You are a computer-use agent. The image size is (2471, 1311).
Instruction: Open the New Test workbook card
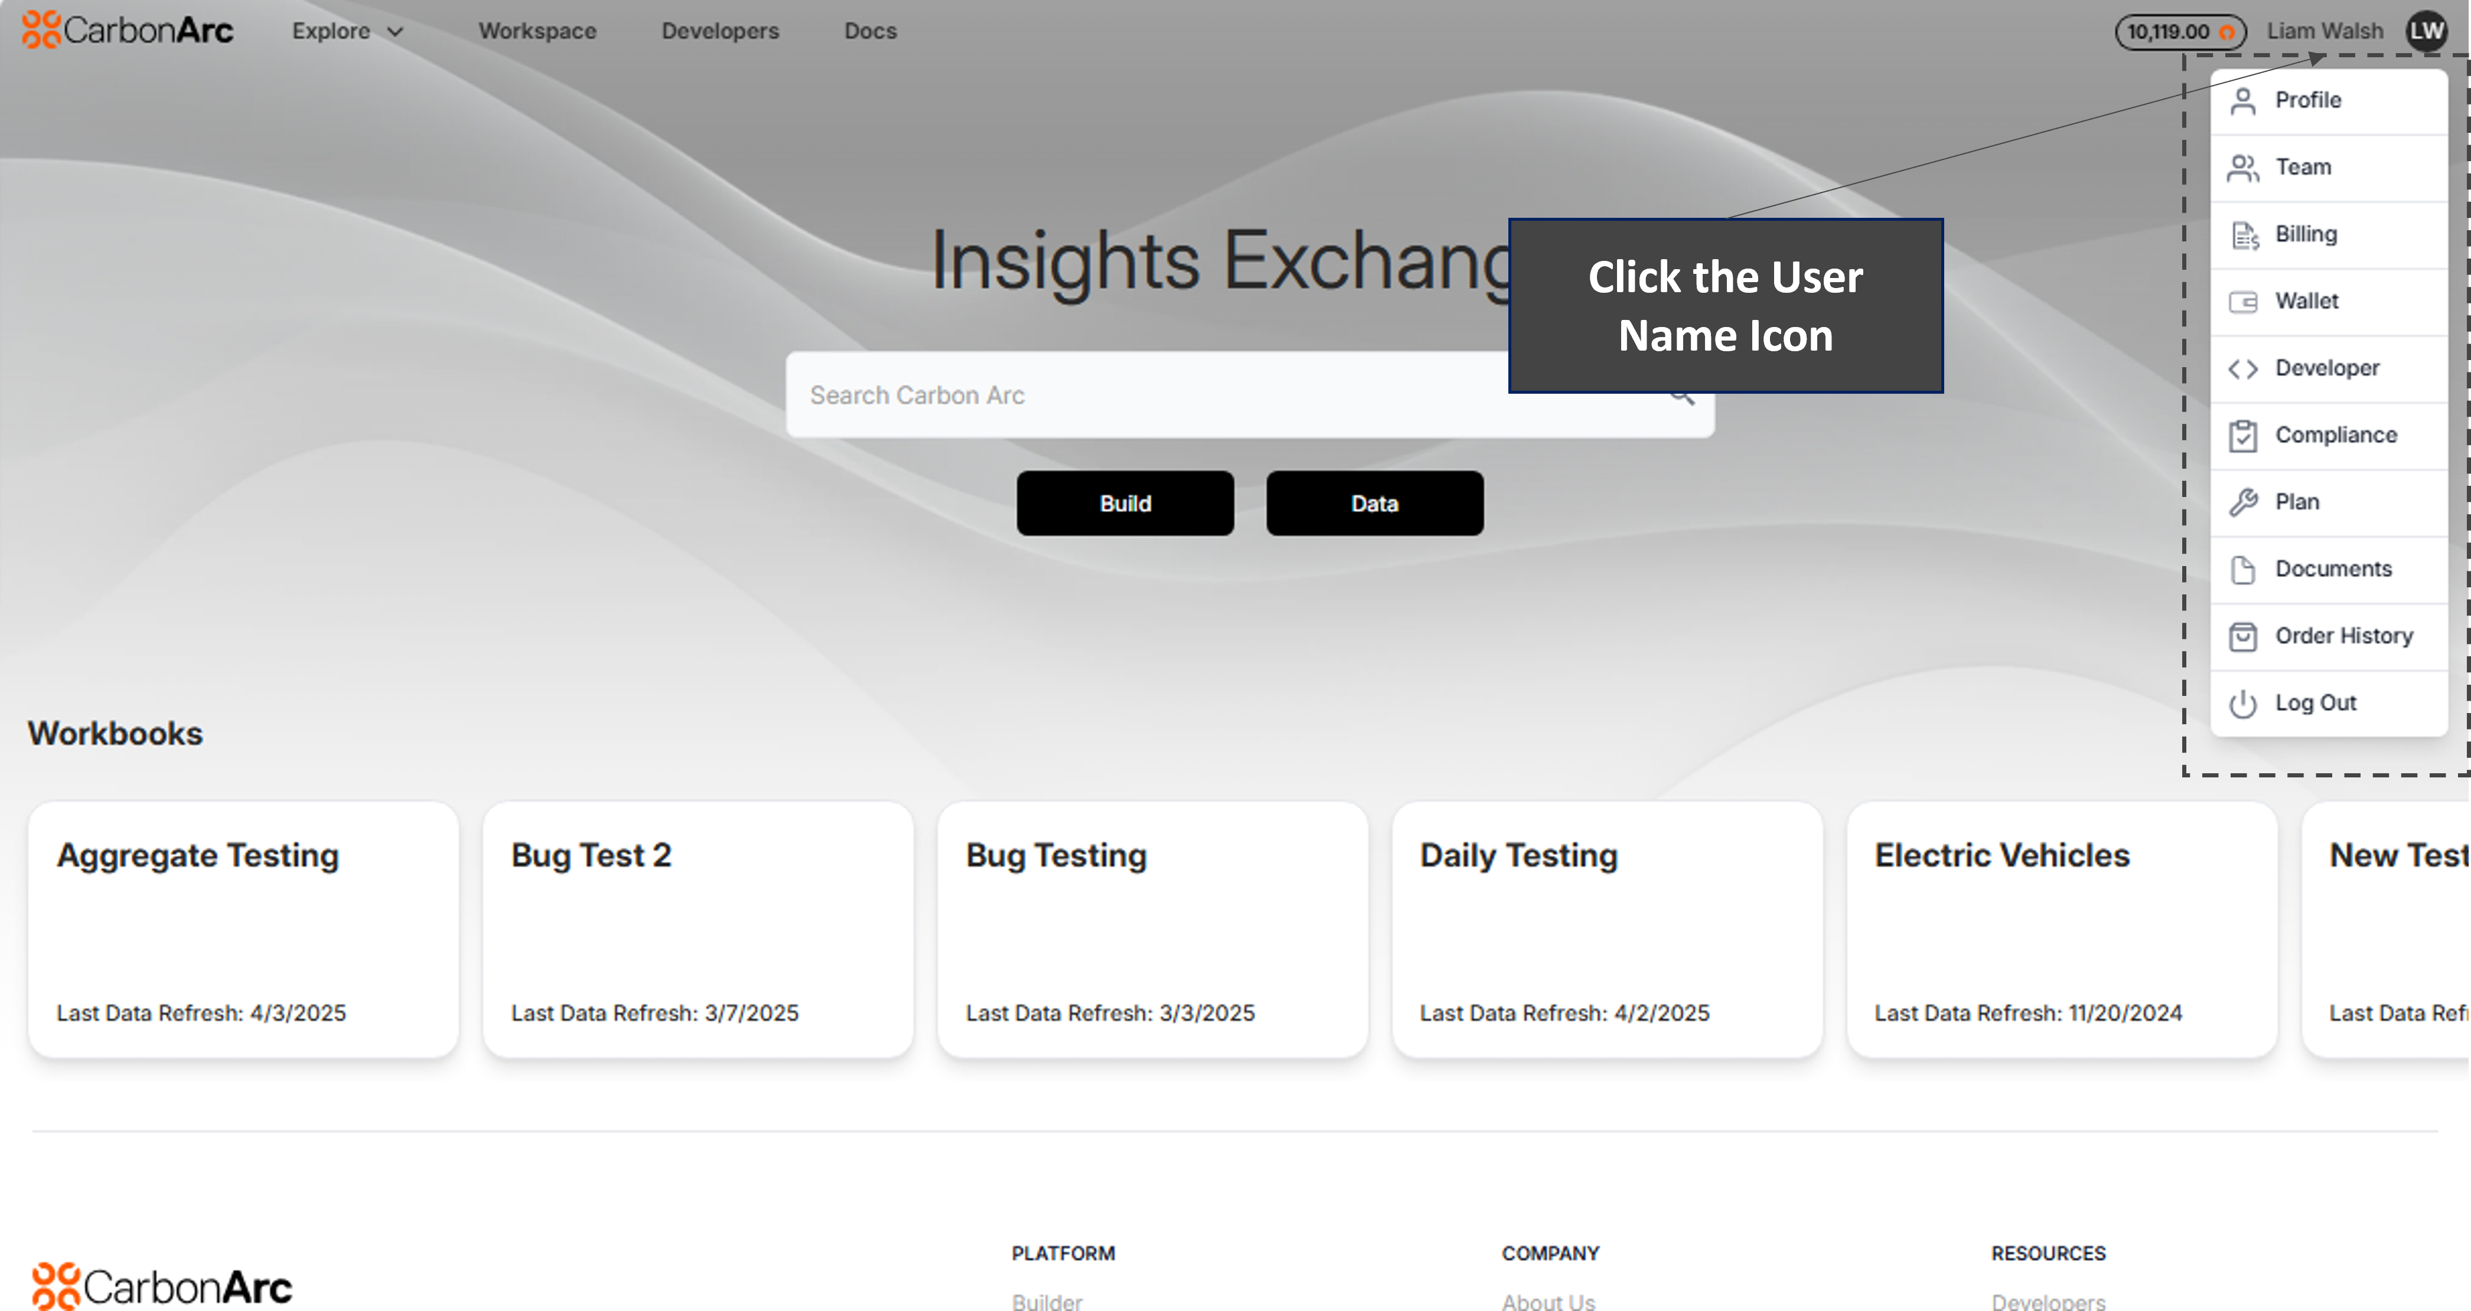point(2387,929)
